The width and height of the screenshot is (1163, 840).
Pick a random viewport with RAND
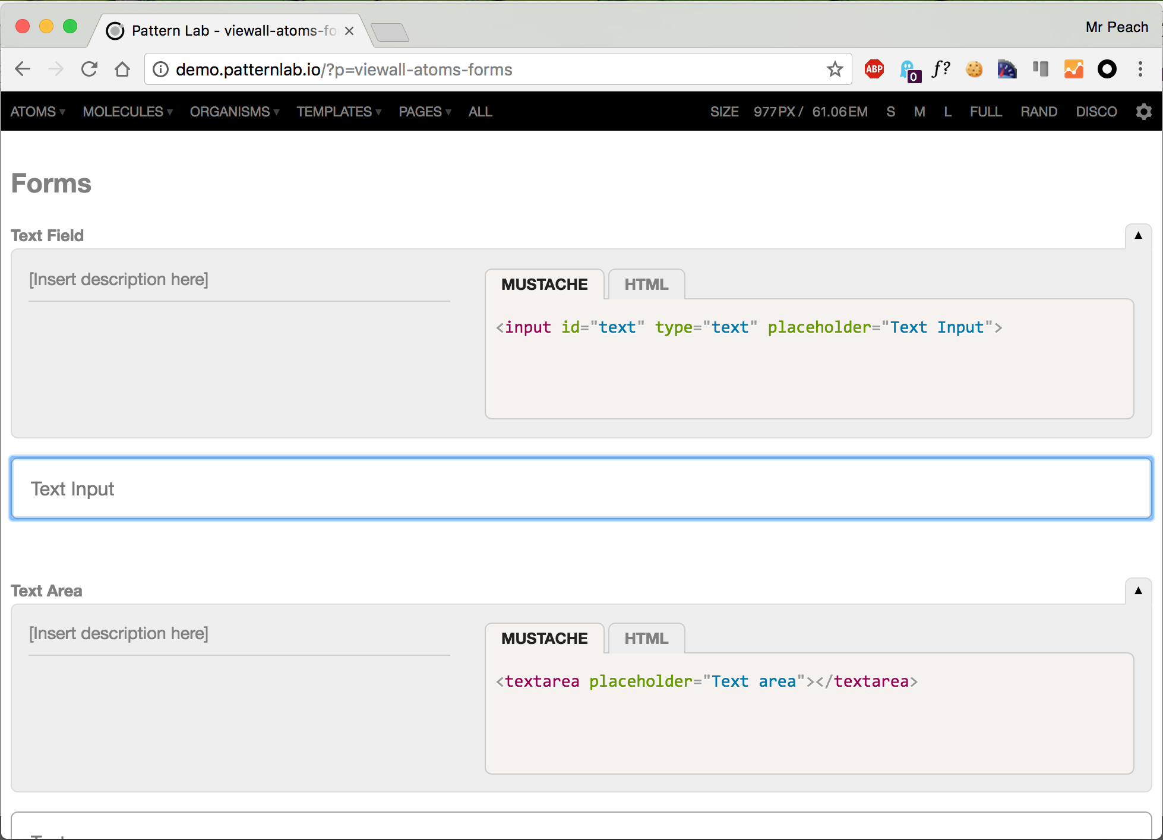click(1039, 112)
